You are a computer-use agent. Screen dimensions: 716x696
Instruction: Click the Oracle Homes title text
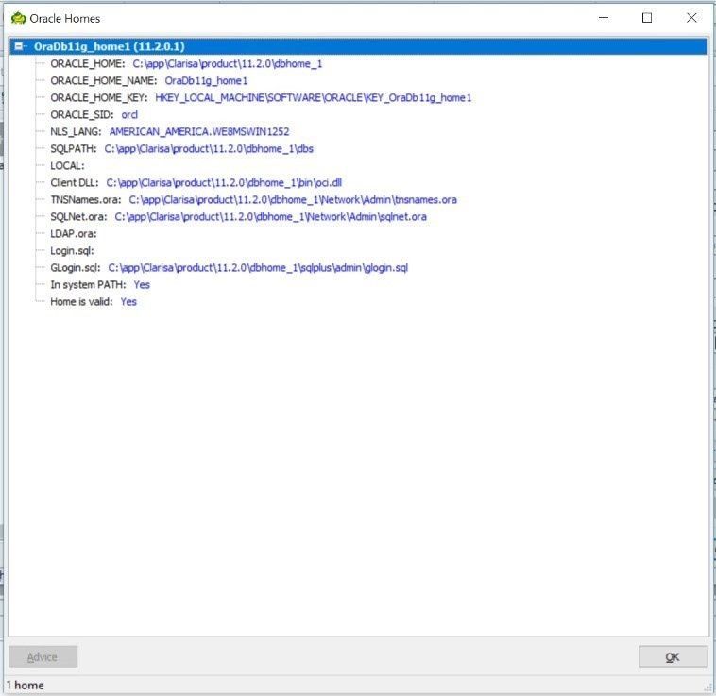65,19
